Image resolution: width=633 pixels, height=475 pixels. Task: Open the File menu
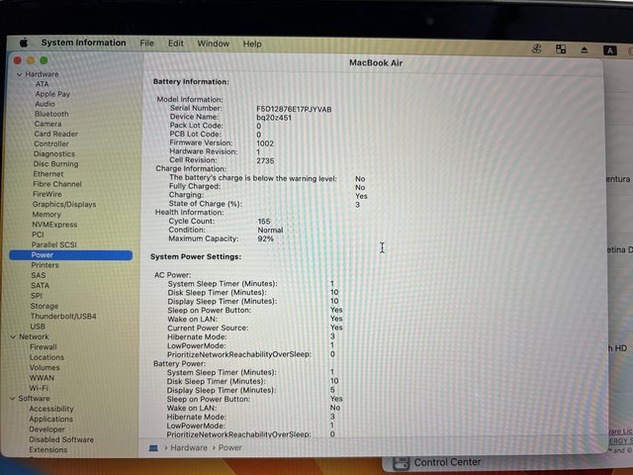tap(147, 43)
